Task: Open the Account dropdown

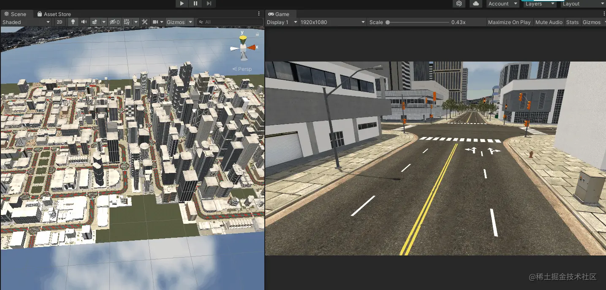Action: (x=503, y=3)
